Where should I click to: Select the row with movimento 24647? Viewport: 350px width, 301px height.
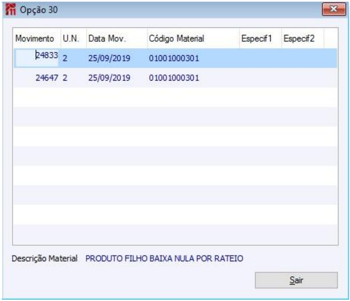click(x=175, y=78)
